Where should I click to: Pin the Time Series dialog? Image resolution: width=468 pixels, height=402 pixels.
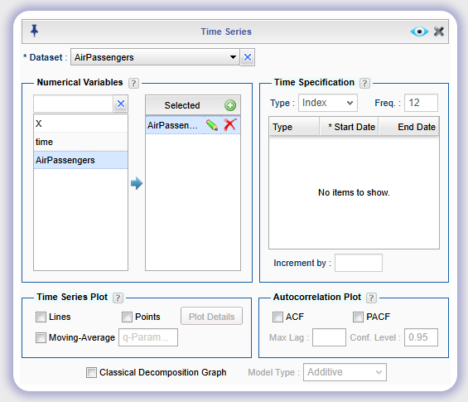click(34, 31)
